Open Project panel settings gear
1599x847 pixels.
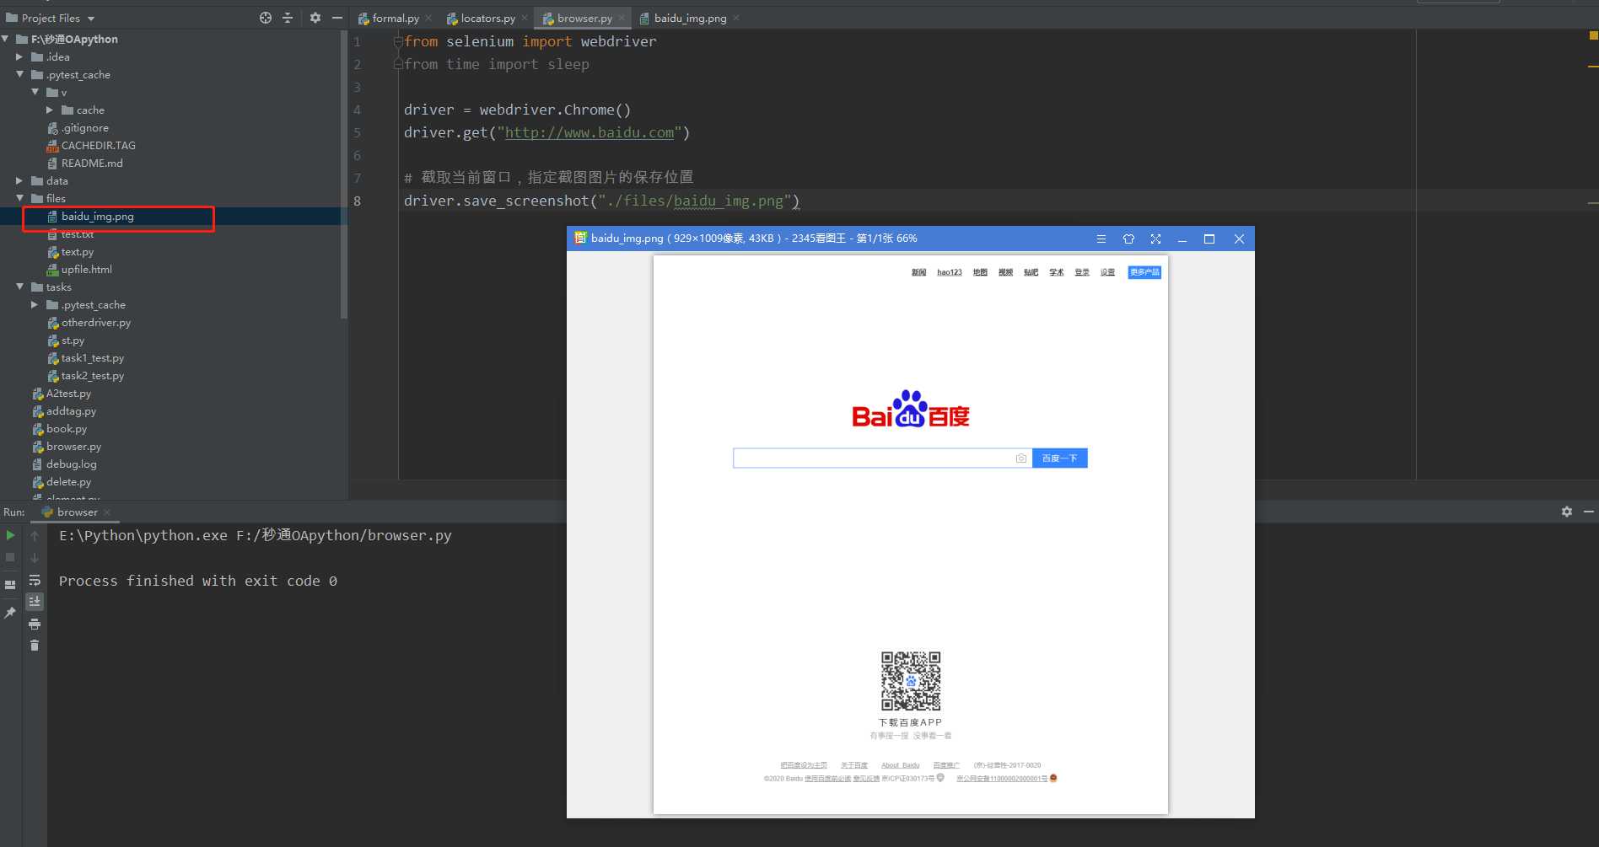[x=315, y=18]
